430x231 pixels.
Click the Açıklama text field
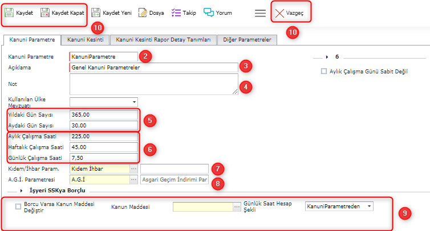pyautogui.click(x=153, y=67)
